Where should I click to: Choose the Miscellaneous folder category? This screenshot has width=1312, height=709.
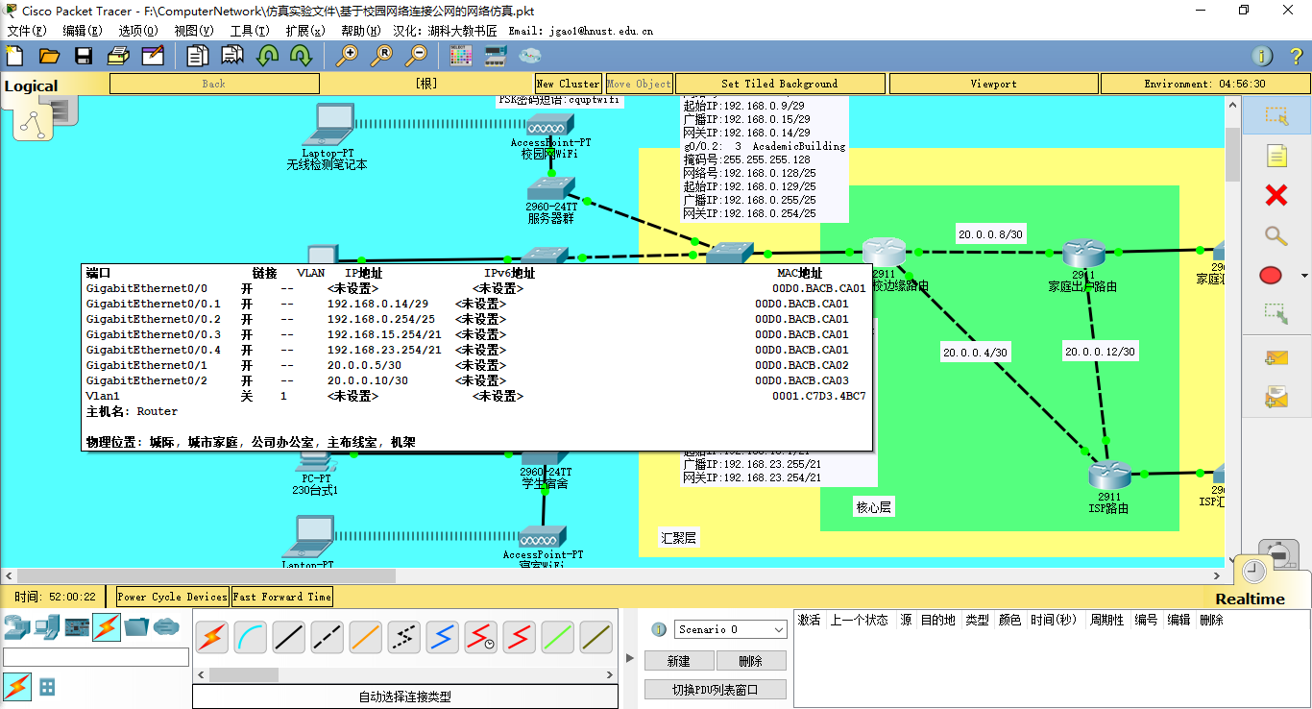pos(136,627)
